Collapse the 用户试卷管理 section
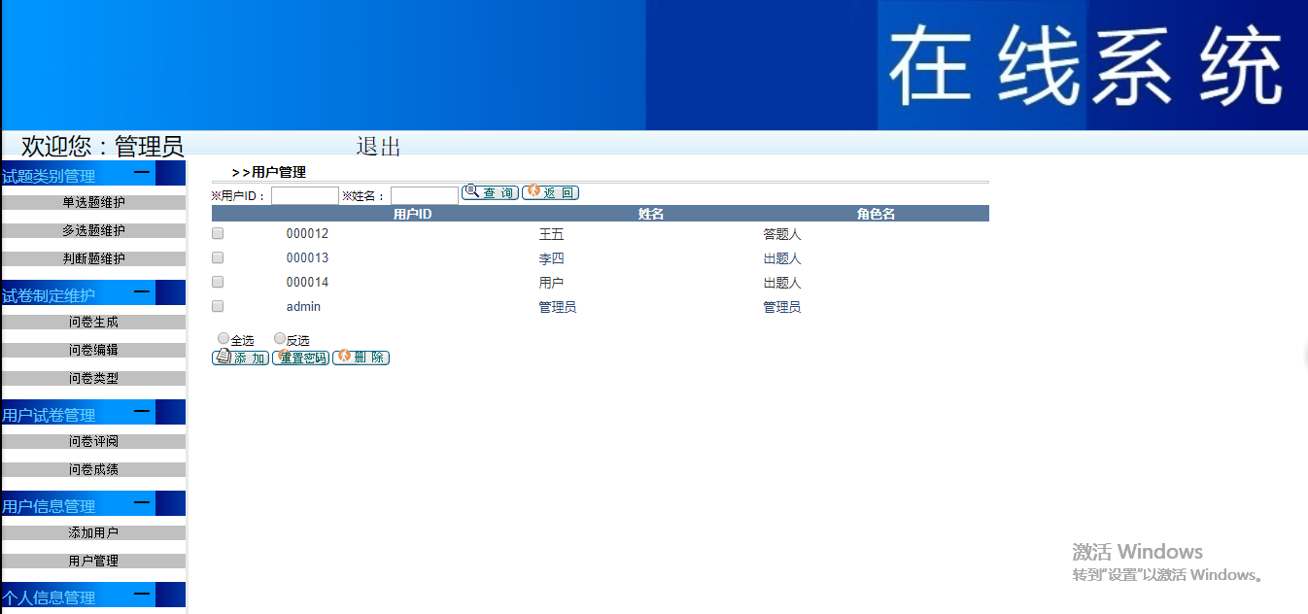The width and height of the screenshot is (1308, 614). [142, 412]
